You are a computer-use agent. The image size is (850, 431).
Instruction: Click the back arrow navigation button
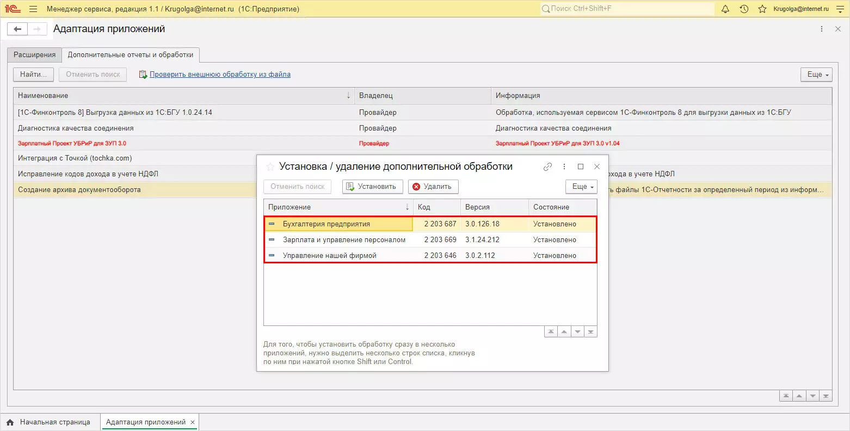click(x=17, y=29)
